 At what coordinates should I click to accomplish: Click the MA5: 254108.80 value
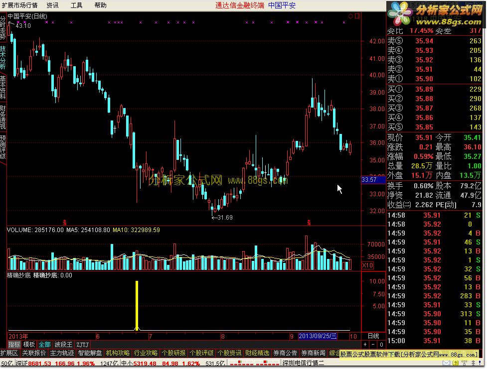point(88,230)
